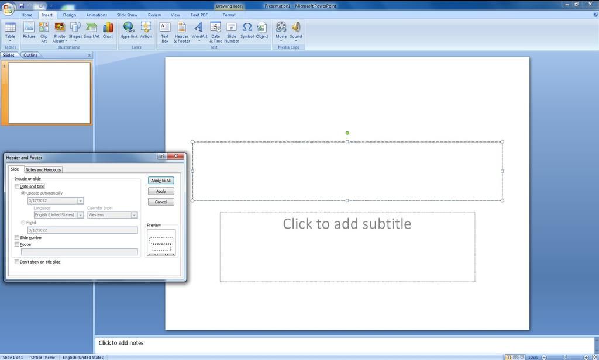Check the Slide number option
Screen dimensions: 599x360
[17, 237]
